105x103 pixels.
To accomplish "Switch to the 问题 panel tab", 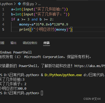I will [x=2, y=43].
